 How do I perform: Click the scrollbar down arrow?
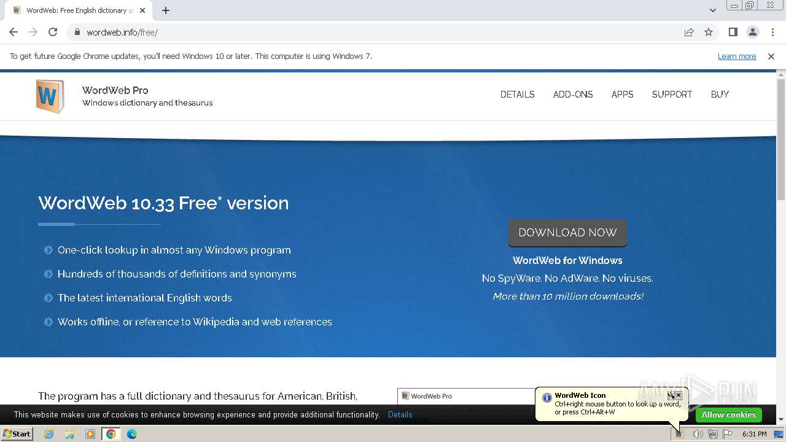coord(781,420)
